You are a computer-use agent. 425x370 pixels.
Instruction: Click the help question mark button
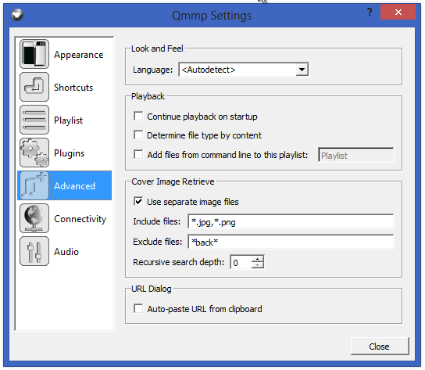click(370, 12)
